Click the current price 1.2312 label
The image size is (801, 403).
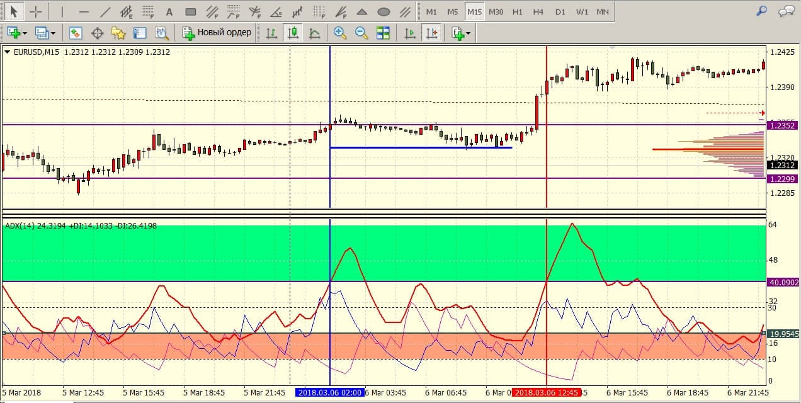tap(782, 166)
